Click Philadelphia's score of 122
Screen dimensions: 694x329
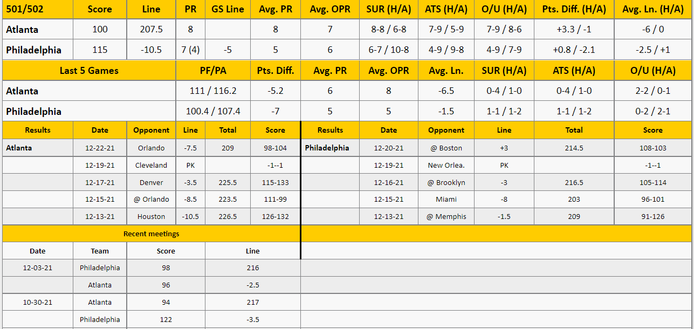(166, 319)
